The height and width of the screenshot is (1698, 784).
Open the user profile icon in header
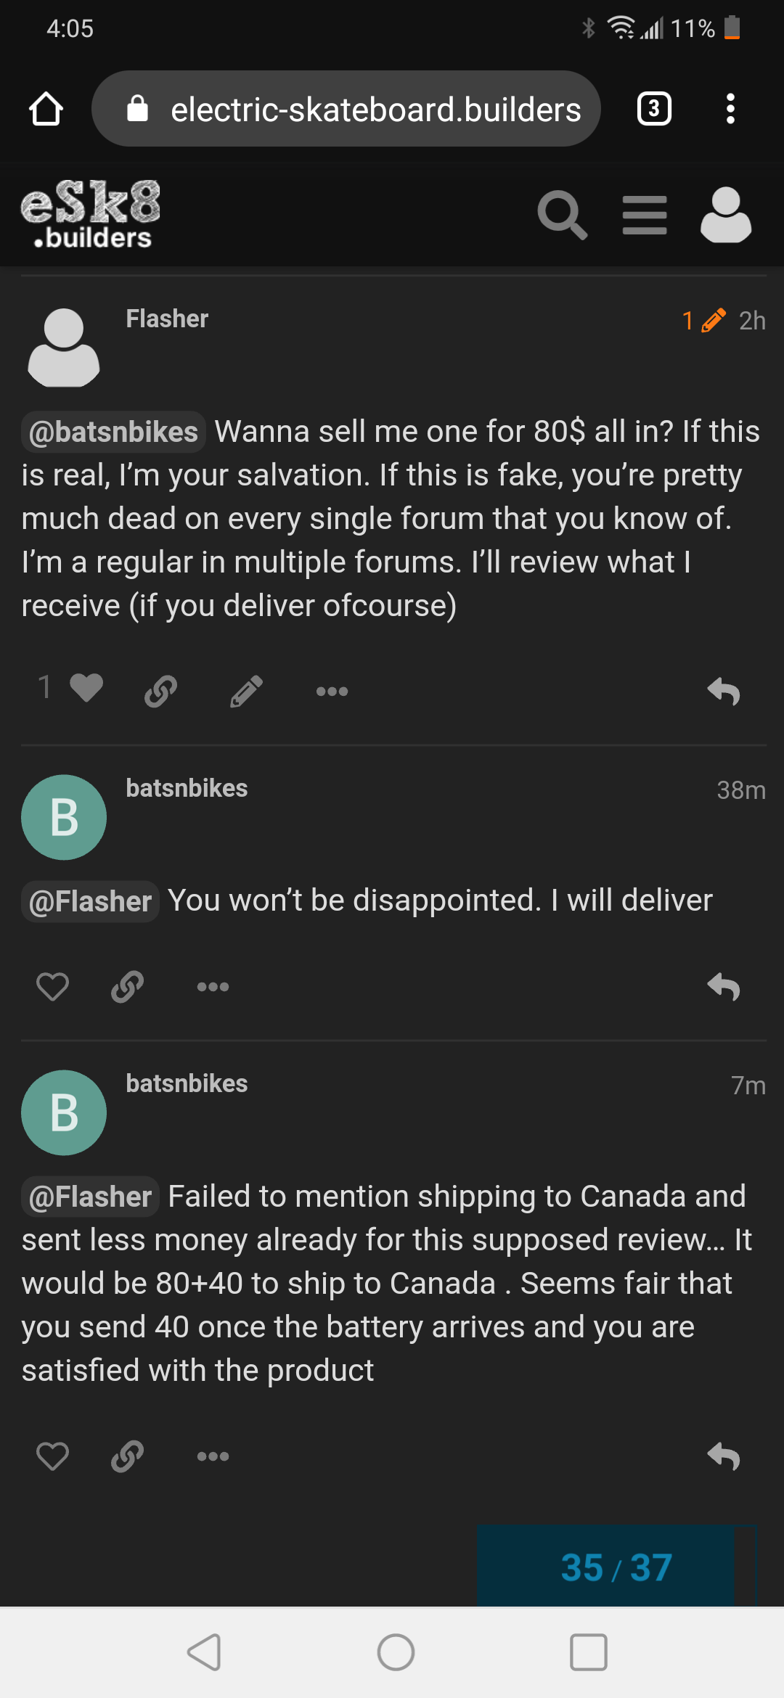tap(725, 215)
